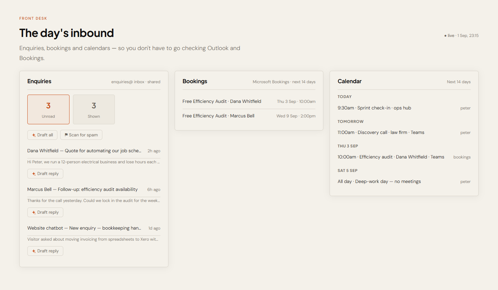Select the Shown filter tile

[x=94, y=109]
